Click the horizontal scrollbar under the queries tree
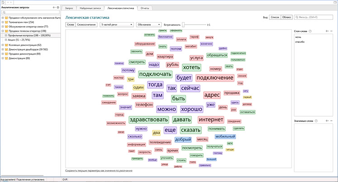 [23, 176]
